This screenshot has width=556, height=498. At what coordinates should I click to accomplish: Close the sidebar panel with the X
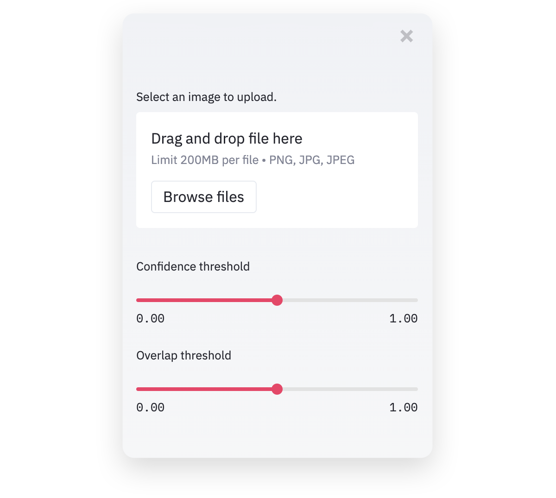point(406,36)
